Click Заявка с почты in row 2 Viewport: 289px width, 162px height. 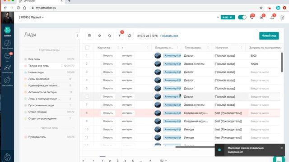point(194,64)
